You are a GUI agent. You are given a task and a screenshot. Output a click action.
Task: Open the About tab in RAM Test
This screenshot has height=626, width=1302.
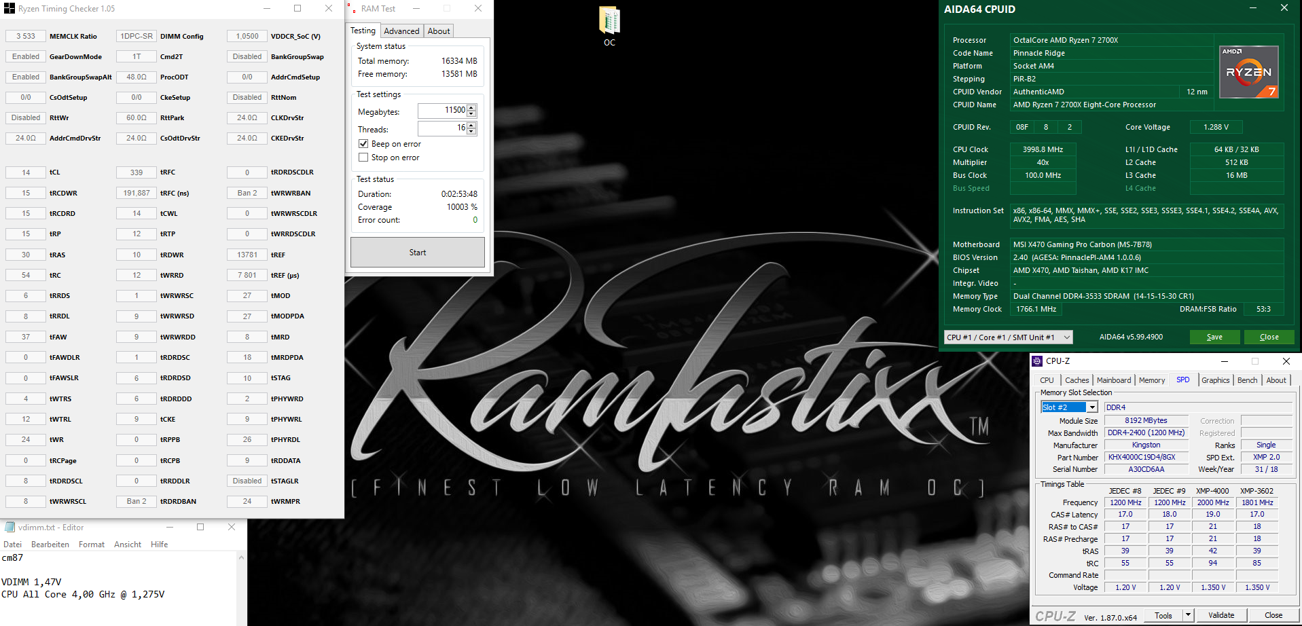point(439,31)
